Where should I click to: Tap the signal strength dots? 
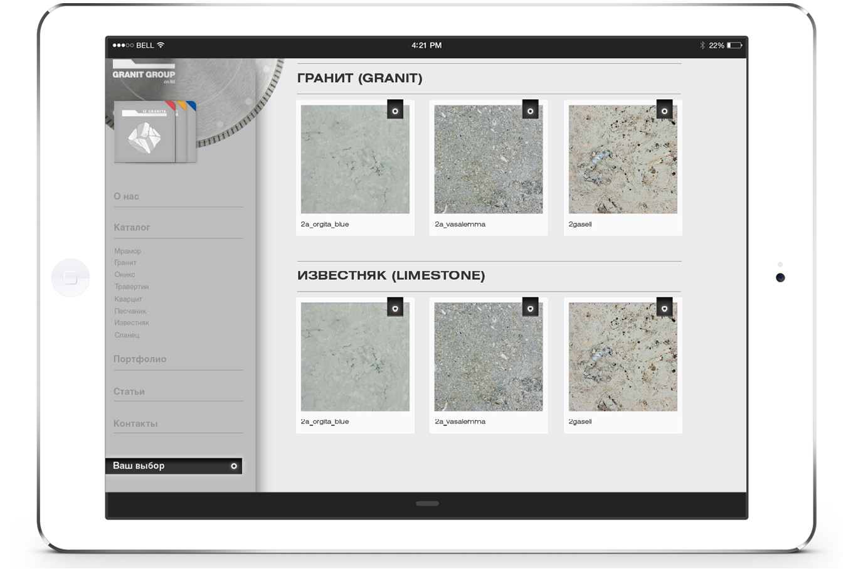point(123,45)
